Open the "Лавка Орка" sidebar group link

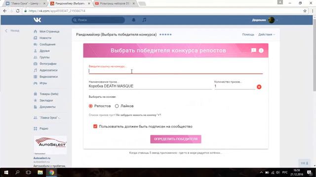pos(50,118)
